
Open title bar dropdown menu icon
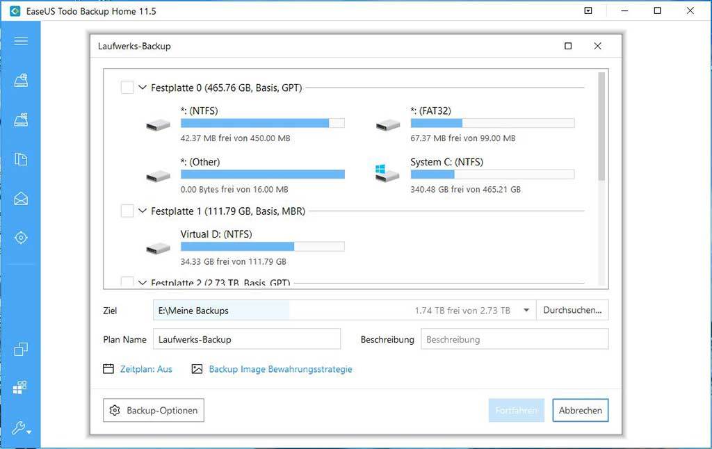click(x=588, y=10)
